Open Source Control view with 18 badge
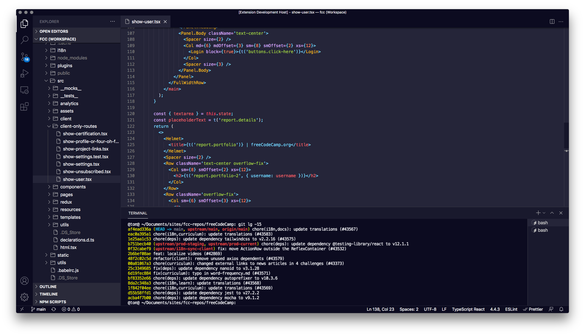The width and height of the screenshot is (585, 336). [x=24, y=57]
